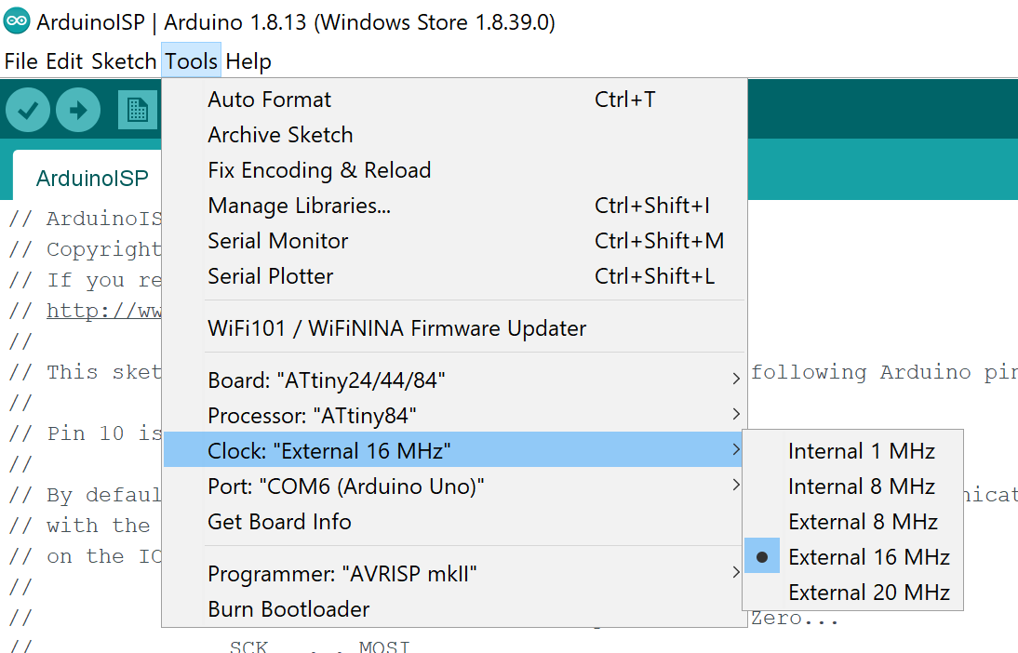Click the Arduino logo in title bar
This screenshot has width=1018, height=653.
click(x=16, y=22)
